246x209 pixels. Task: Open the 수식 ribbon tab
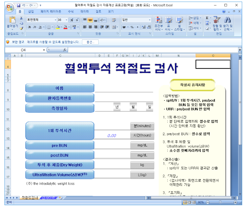(71, 12)
